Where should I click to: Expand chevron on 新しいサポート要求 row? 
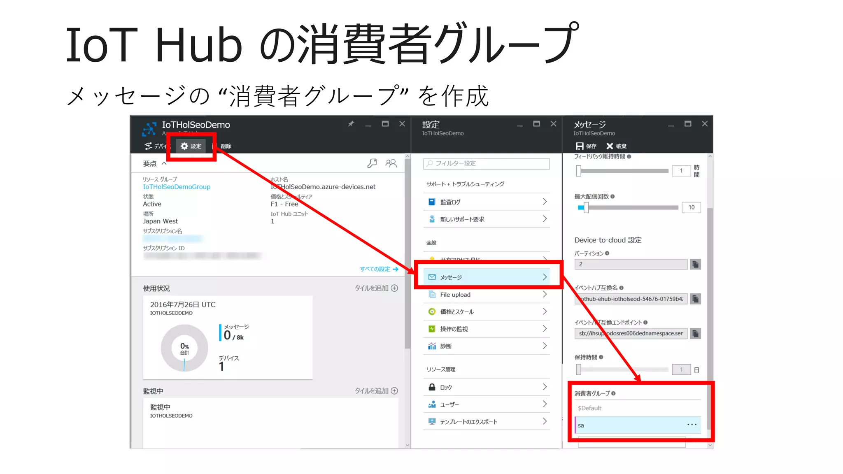tap(545, 219)
